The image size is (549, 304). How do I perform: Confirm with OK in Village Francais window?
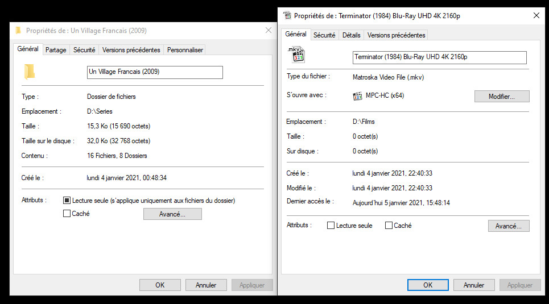pyautogui.click(x=160, y=285)
